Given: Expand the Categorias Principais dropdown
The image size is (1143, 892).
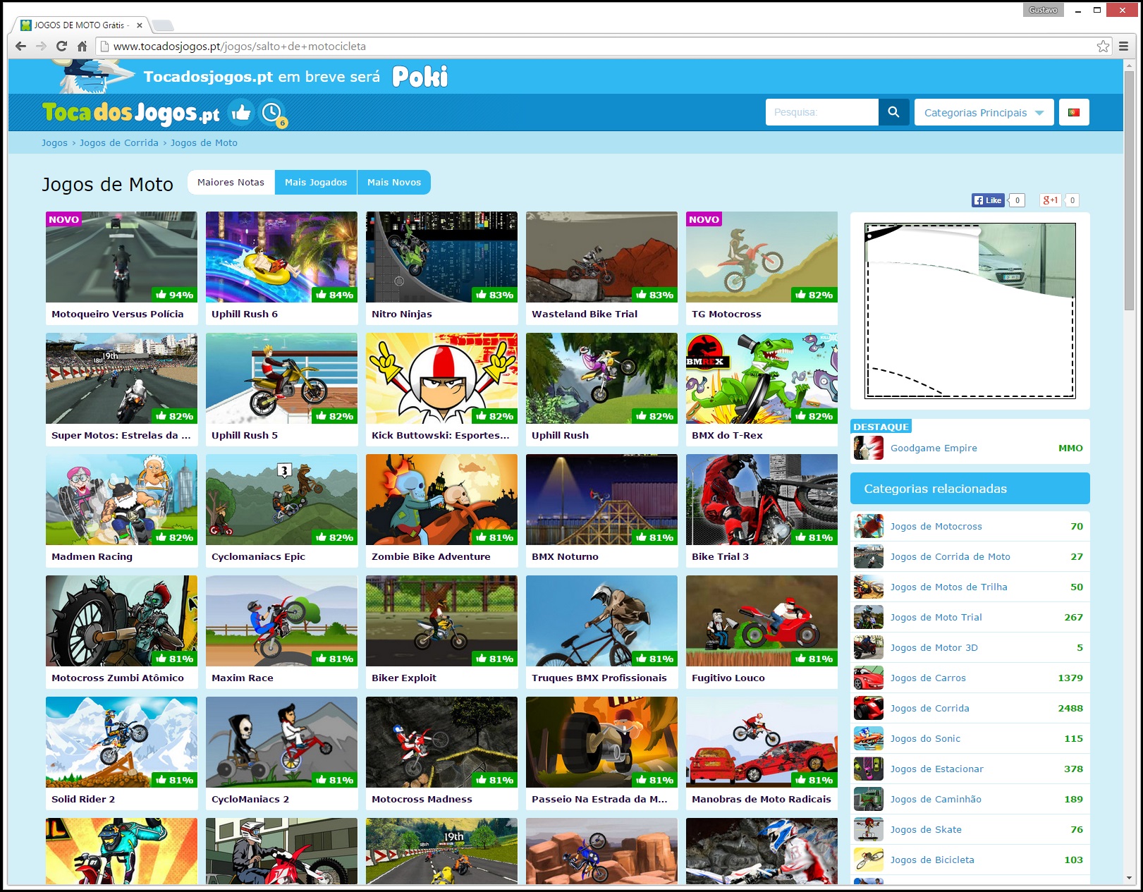Looking at the screenshot, I should click(x=983, y=113).
